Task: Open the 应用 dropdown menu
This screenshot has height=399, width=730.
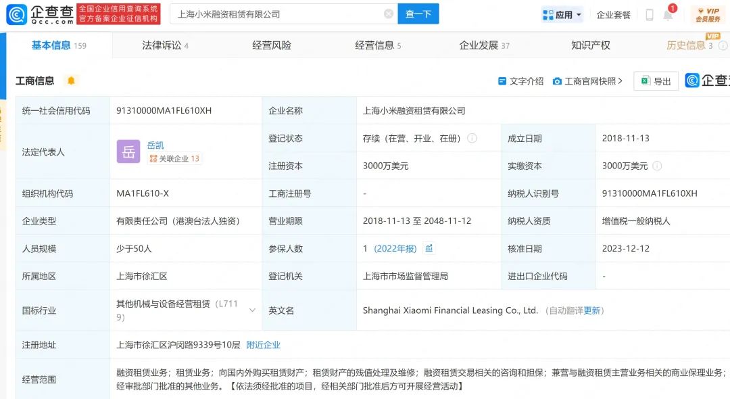Action: click(562, 15)
